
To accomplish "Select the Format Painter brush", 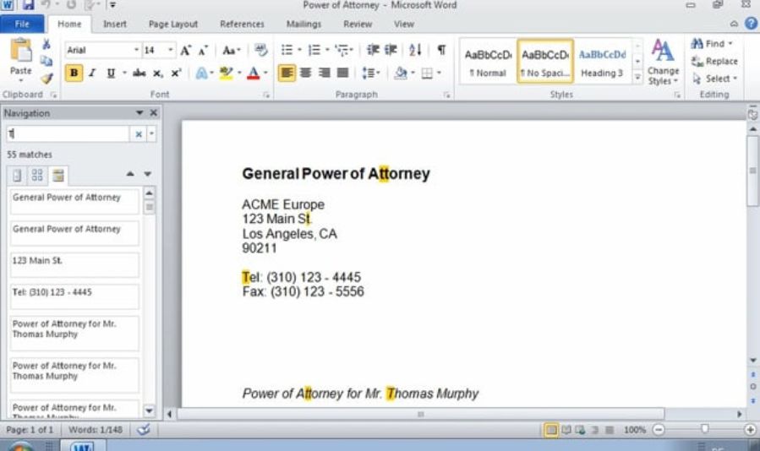I will coord(46,78).
